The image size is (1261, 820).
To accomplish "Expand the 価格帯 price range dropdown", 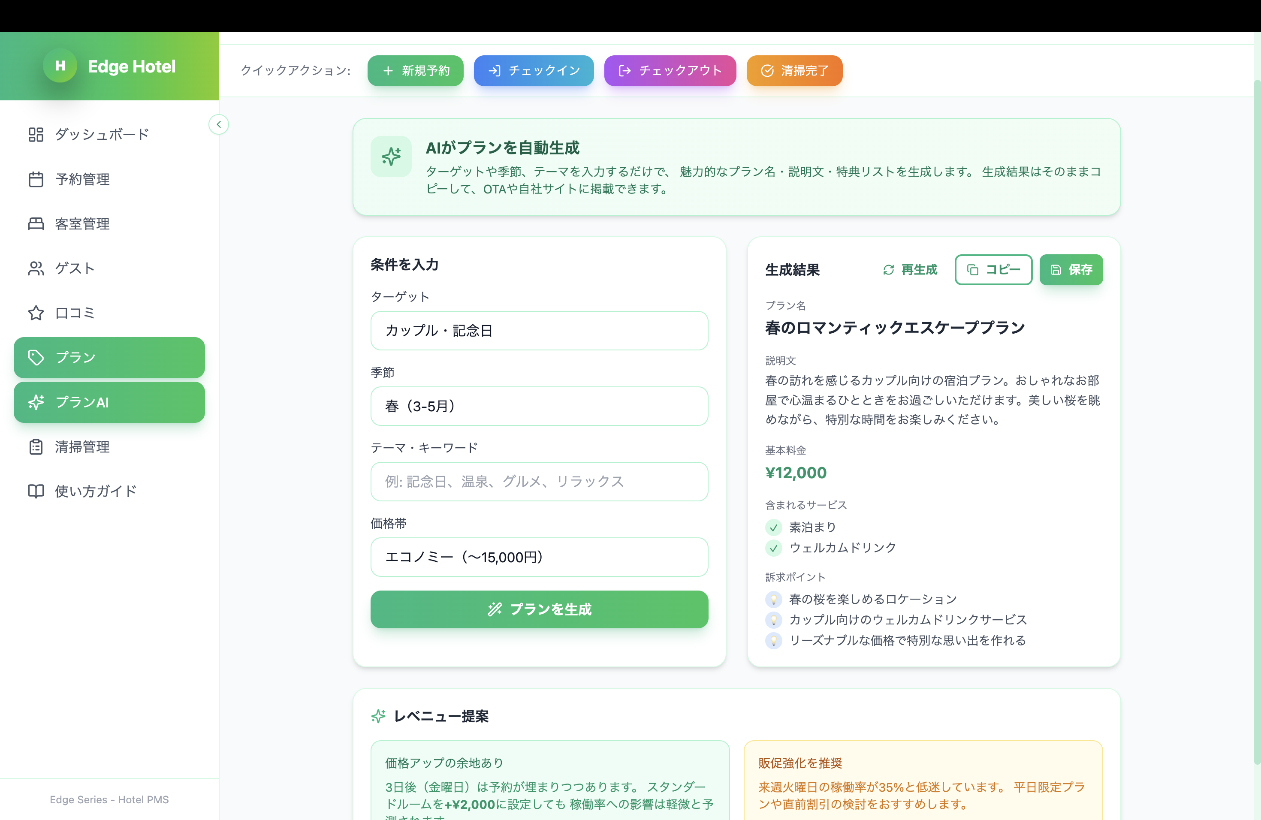I will pyautogui.click(x=539, y=557).
